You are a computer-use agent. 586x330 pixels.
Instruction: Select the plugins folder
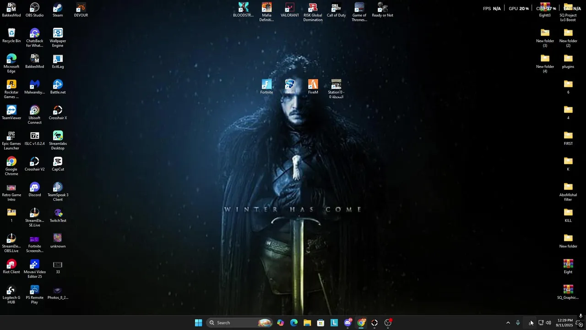pos(568,61)
